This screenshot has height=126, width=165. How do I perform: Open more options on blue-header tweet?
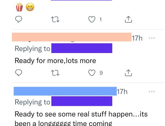tap(152, 91)
